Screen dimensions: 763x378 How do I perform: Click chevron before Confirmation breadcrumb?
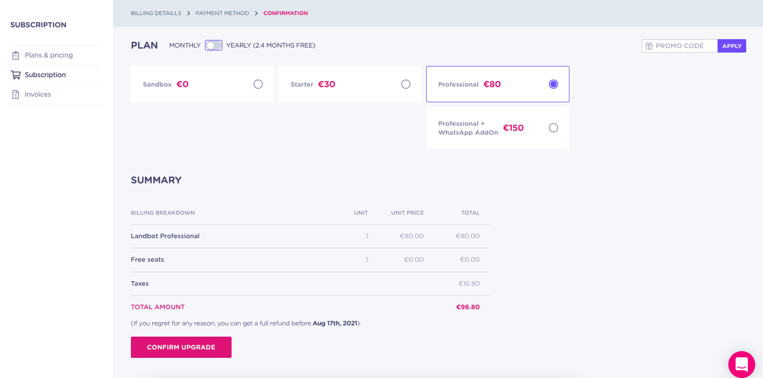(x=256, y=13)
